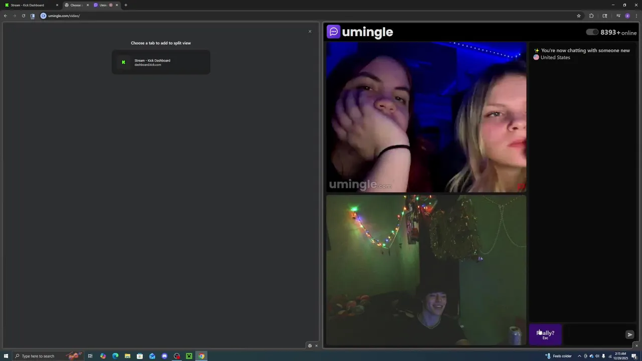Open the Feels colder weather widget
Screen dimensions: 642x361
click(558, 356)
